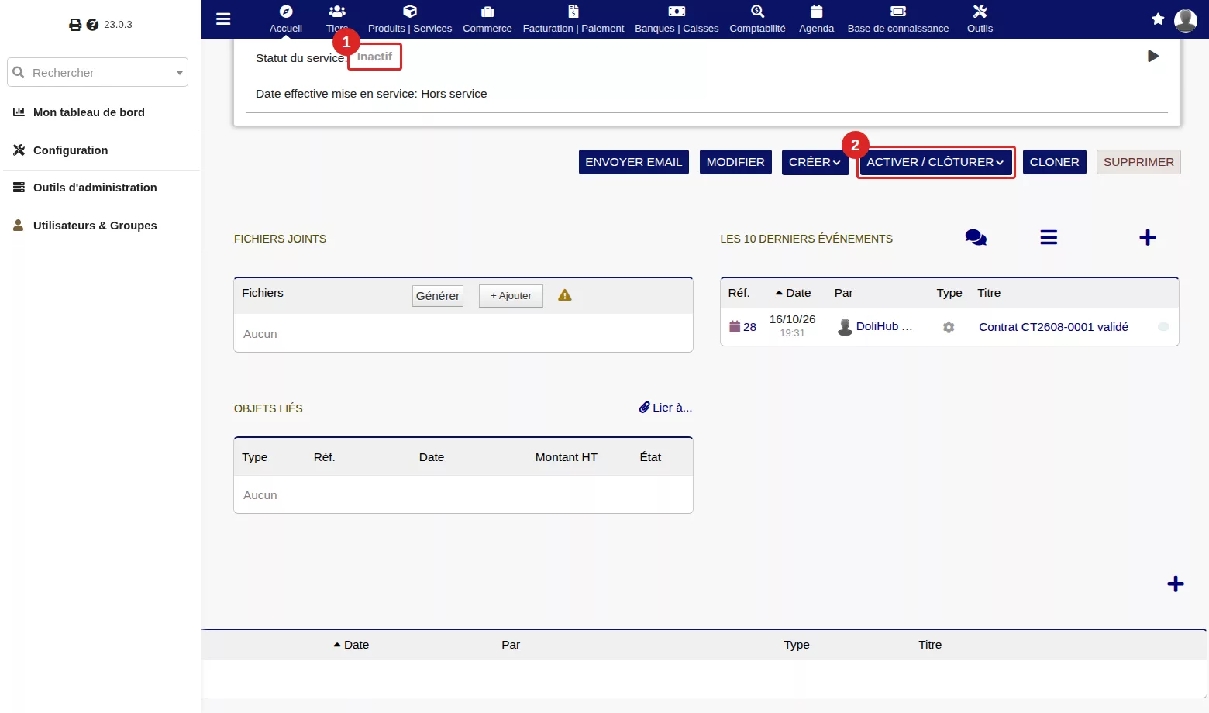Open the DoliHub user link

point(884,326)
